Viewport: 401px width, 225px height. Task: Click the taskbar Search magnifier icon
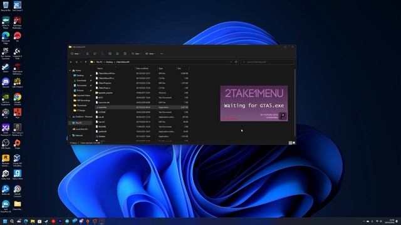12,221
